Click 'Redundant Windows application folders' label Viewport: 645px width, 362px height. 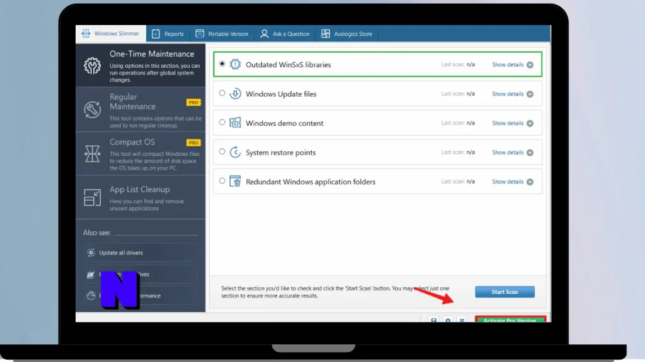[311, 182]
